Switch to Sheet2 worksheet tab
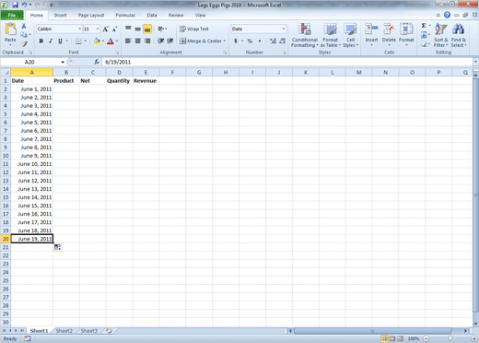 click(64, 331)
